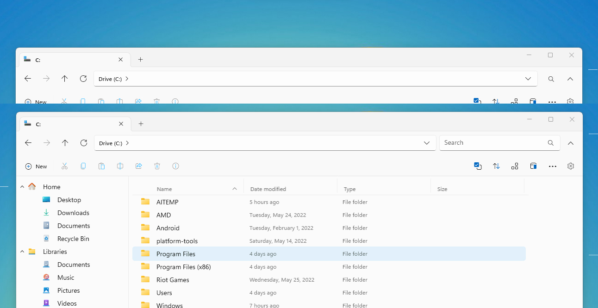Select the Rename icon on the toolbar
This screenshot has width=598, height=308.
(x=120, y=166)
